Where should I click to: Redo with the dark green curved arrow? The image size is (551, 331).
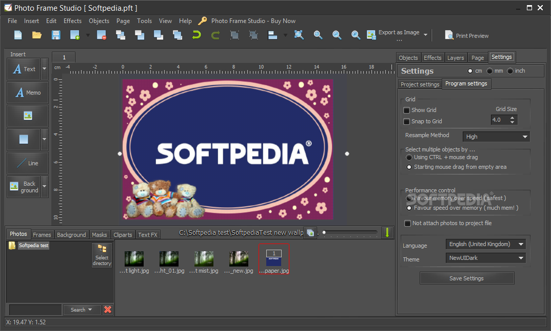click(215, 35)
